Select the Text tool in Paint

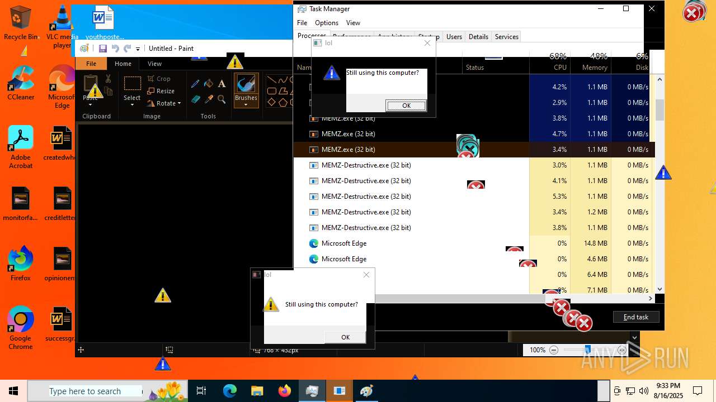click(x=222, y=84)
